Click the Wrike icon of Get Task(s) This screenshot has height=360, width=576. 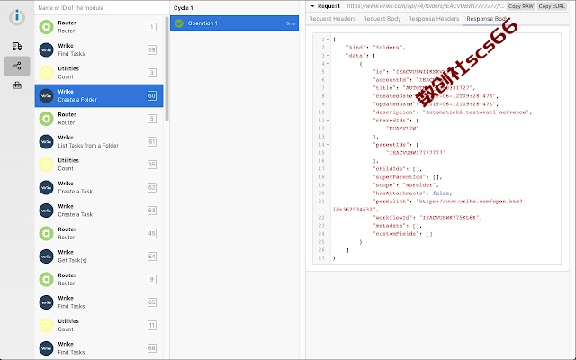coord(46,256)
